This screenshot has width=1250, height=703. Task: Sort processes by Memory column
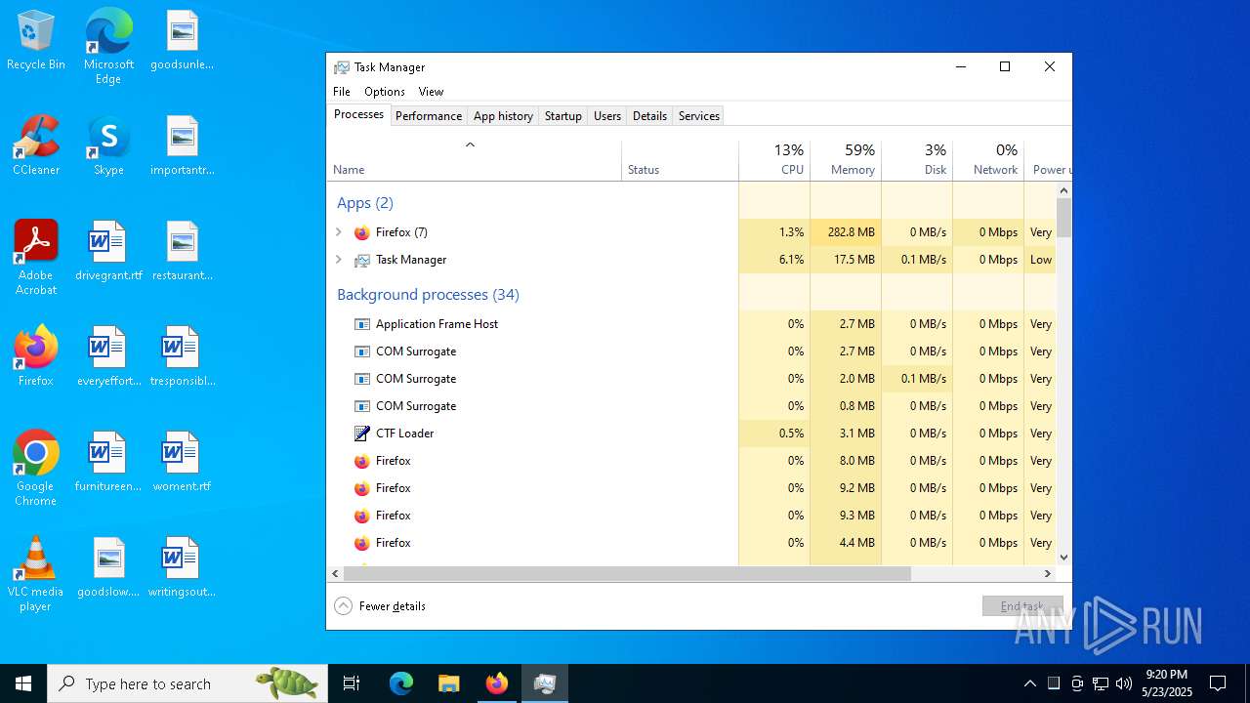846,160
